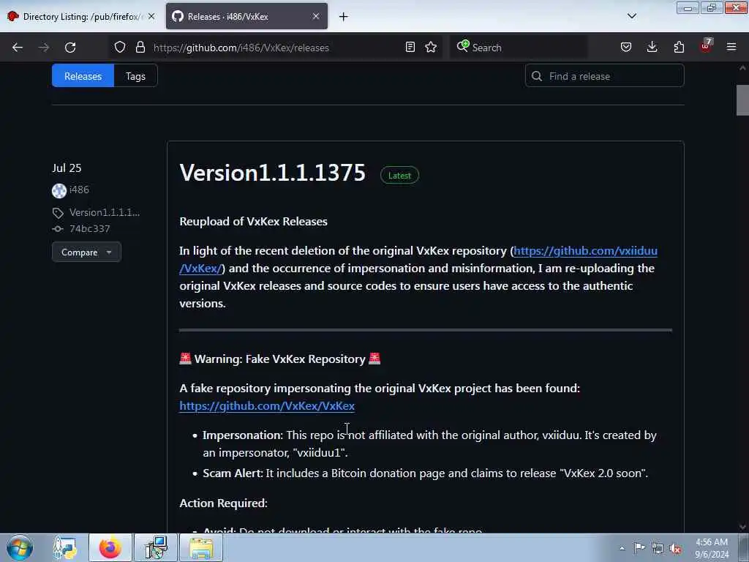Select the Releases · i486/VxKex tab

pyautogui.click(x=246, y=16)
